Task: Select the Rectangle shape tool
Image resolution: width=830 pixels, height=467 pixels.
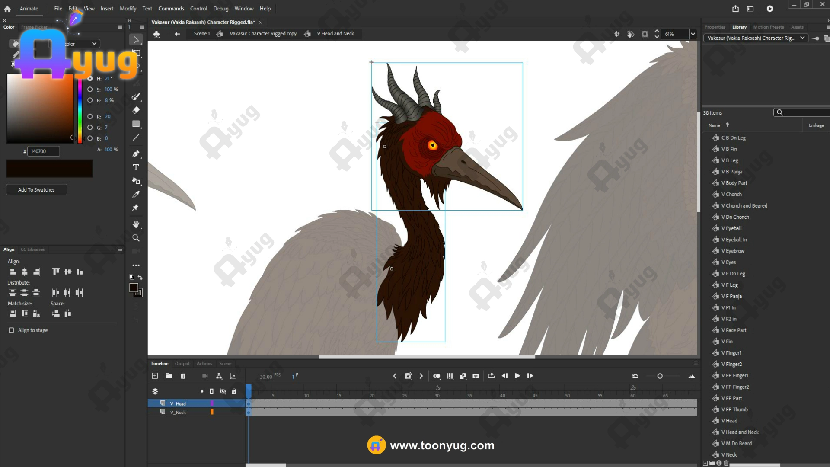Action: 136,124
